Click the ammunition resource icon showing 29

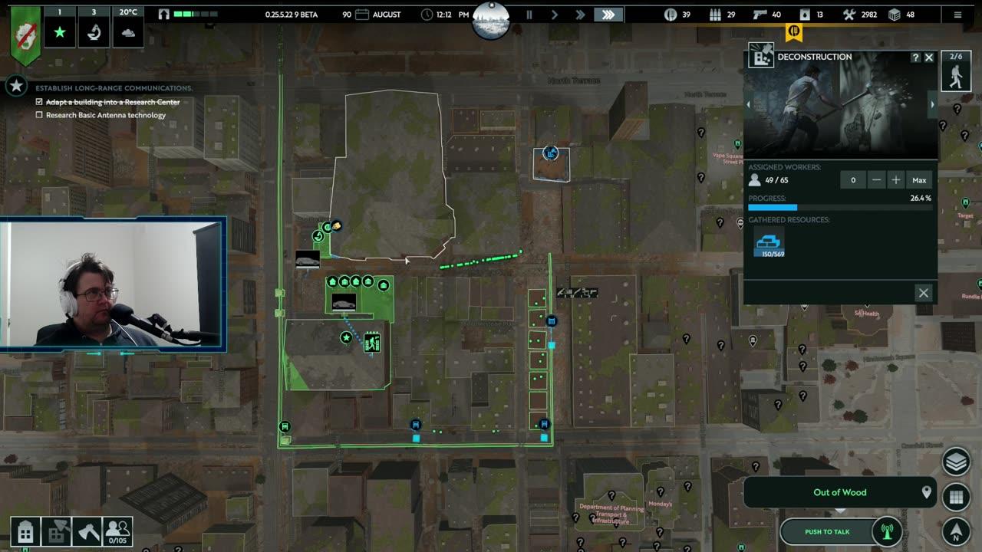tap(715, 15)
